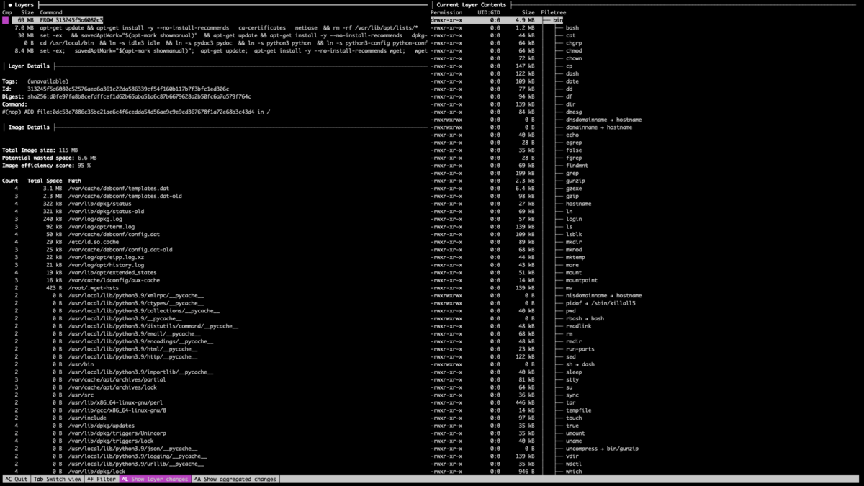Select the tar file in the tree
The width and height of the screenshot is (864, 486).
570,402
